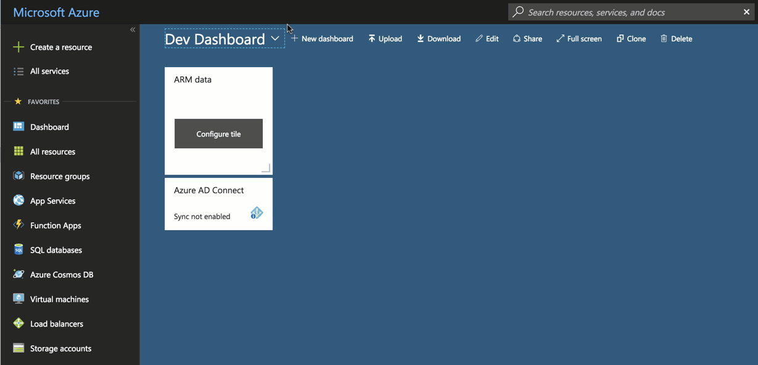Click the Azure Cosmos DB planet icon
This screenshot has width=758, height=365.
point(19,275)
